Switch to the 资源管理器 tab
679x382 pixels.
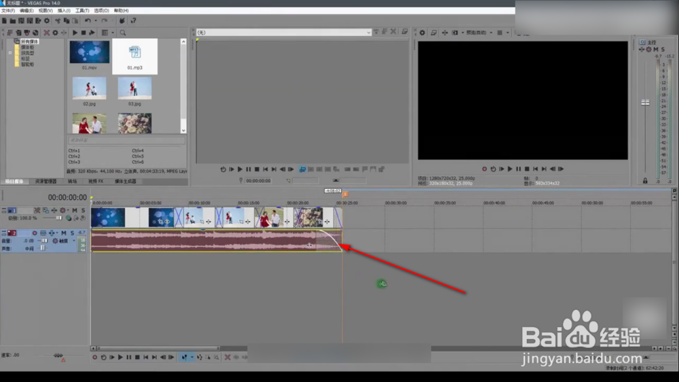pos(46,181)
